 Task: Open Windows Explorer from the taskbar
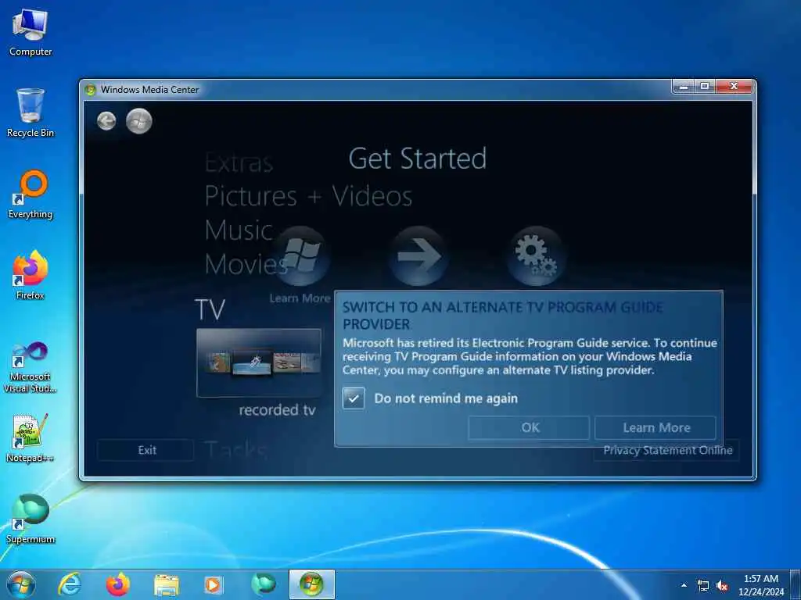[167, 584]
